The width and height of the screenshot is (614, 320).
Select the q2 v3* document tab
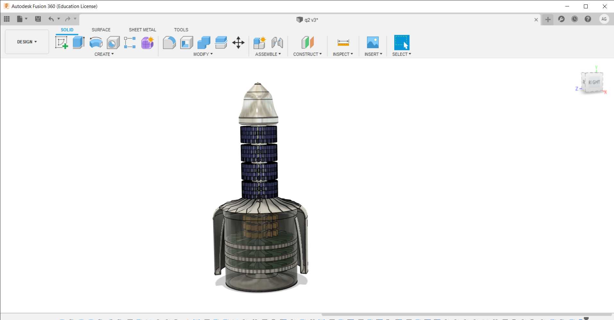click(307, 20)
